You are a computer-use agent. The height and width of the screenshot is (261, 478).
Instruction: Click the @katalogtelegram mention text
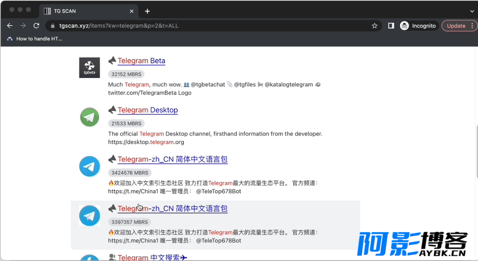point(289,85)
